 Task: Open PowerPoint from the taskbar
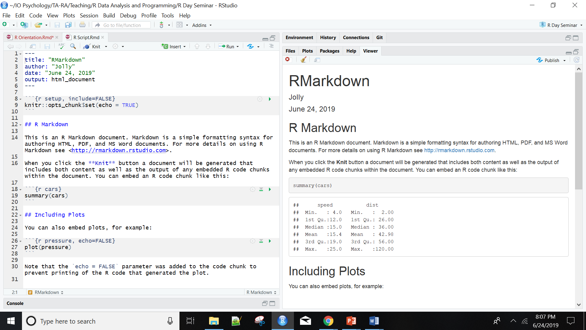351,321
